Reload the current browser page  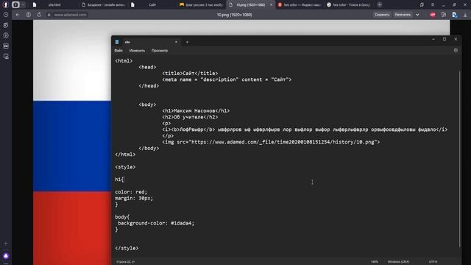[39, 15]
